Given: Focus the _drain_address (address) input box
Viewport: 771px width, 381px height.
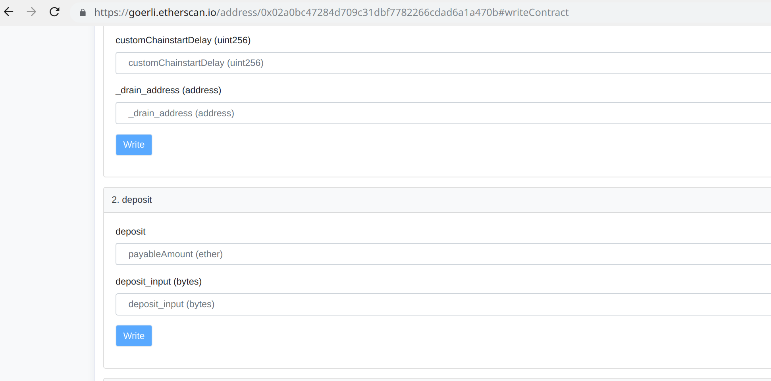Looking at the screenshot, I should (x=437, y=113).
